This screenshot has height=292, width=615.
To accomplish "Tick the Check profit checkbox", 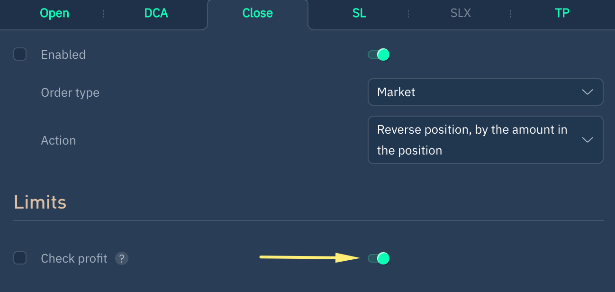I will (x=20, y=258).
